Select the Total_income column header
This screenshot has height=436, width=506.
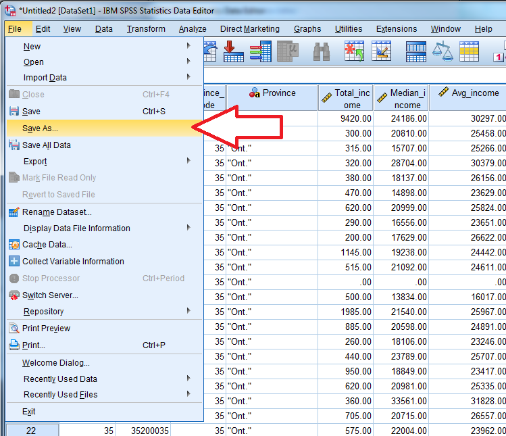[x=346, y=98]
